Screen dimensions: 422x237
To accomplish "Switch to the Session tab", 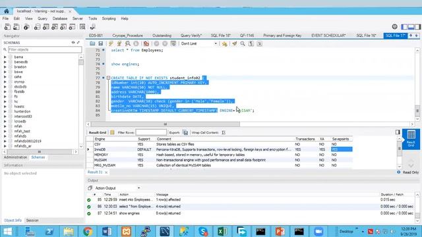I will (32, 221).
